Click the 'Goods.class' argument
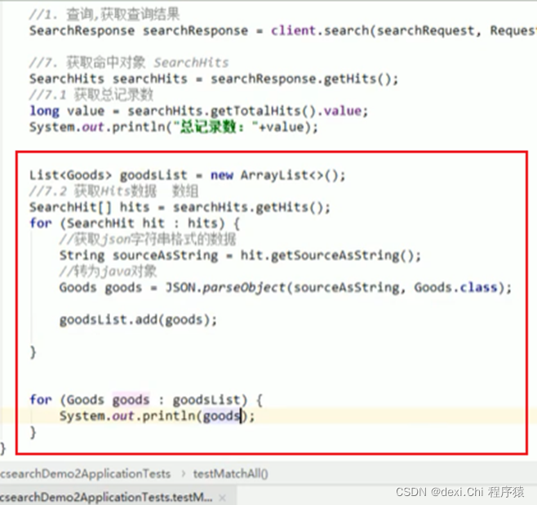The image size is (537, 505). 455,288
